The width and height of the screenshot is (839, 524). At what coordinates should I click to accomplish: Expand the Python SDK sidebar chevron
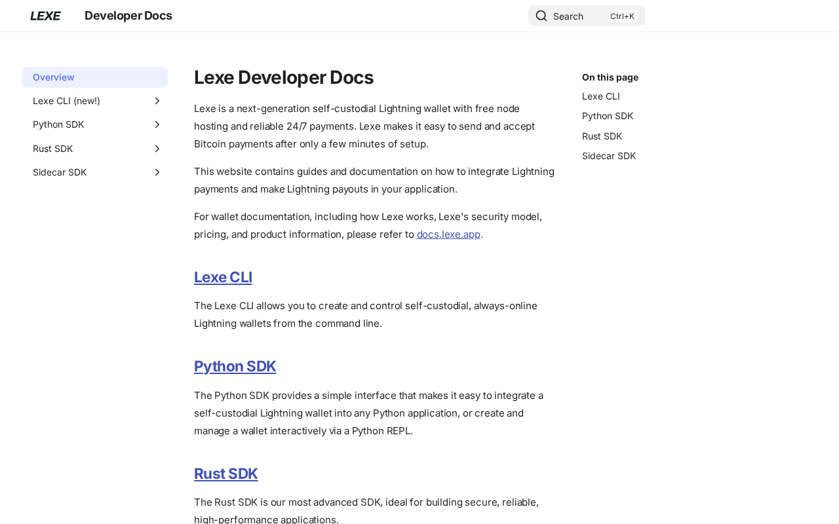(x=157, y=124)
